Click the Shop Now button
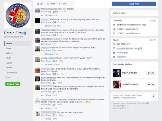 (134, 4)
